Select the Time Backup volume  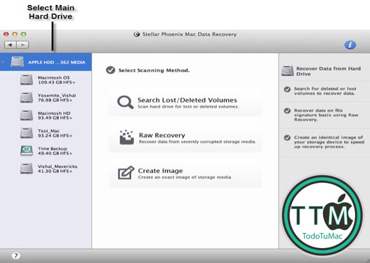(46, 151)
